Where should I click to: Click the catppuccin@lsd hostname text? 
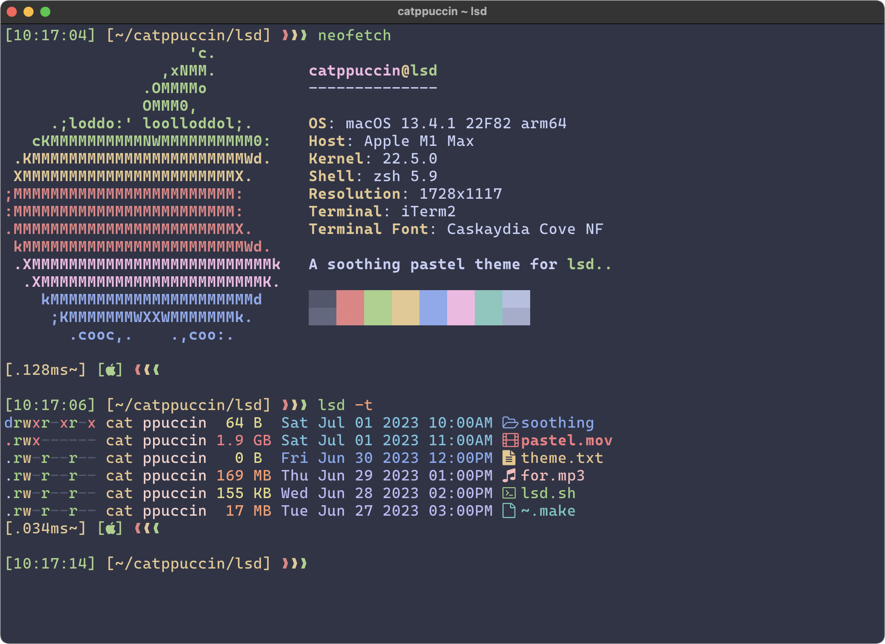tap(373, 70)
